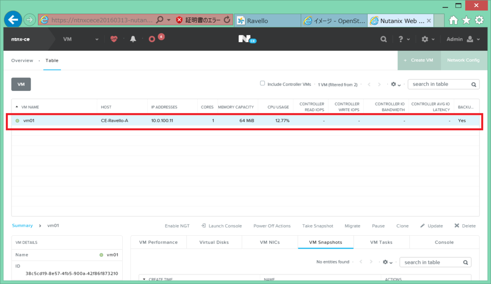
Task: Open the browser tools gear icon
Action: (479, 20)
